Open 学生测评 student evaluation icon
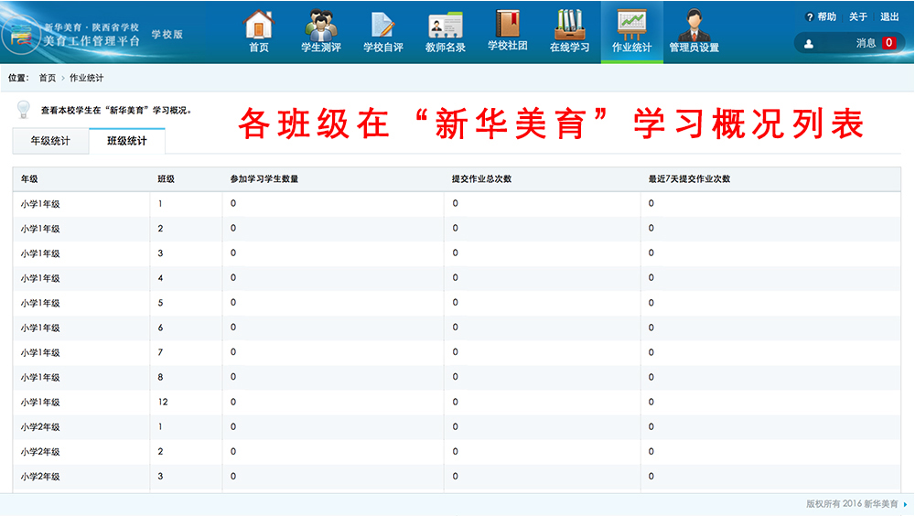 [x=320, y=25]
